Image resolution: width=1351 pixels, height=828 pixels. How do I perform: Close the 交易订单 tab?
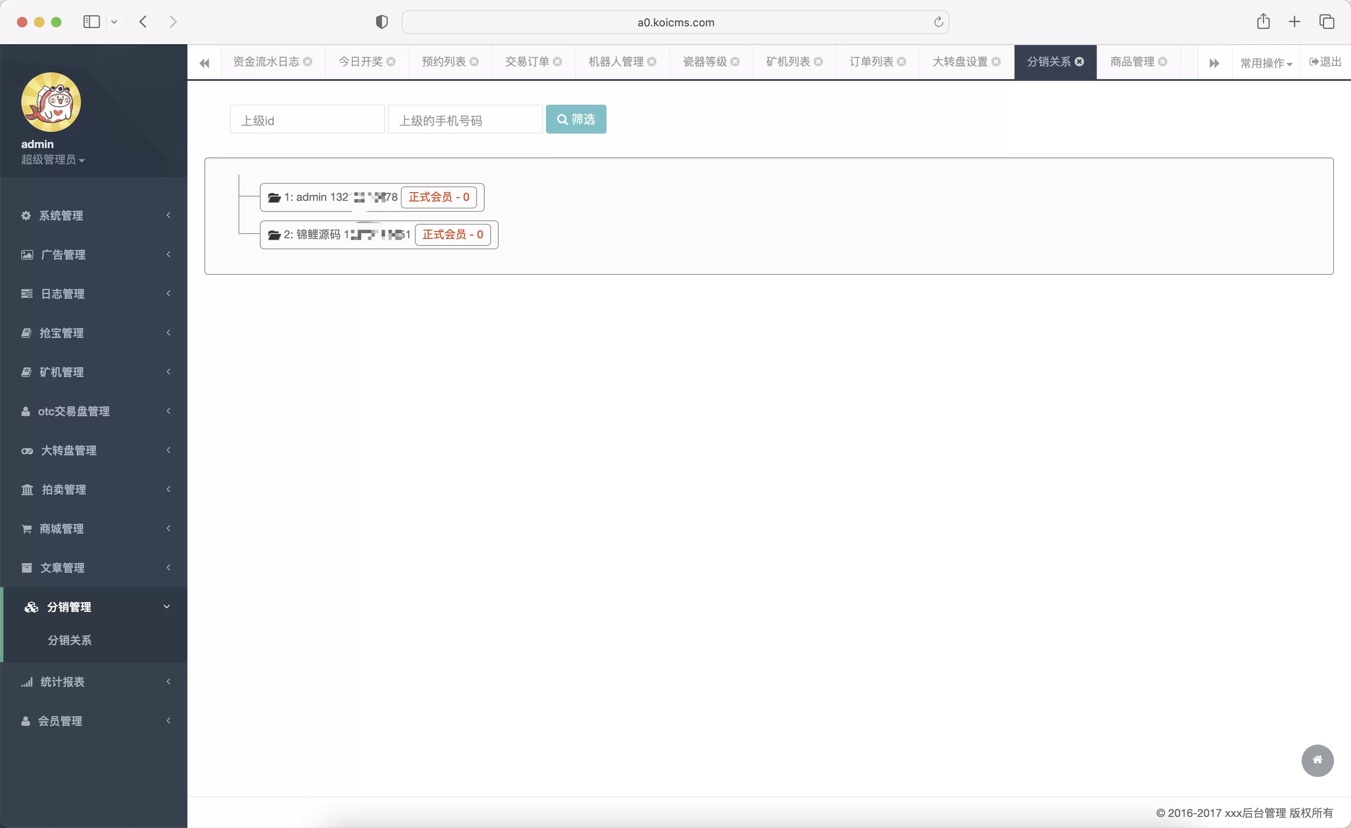[558, 62]
